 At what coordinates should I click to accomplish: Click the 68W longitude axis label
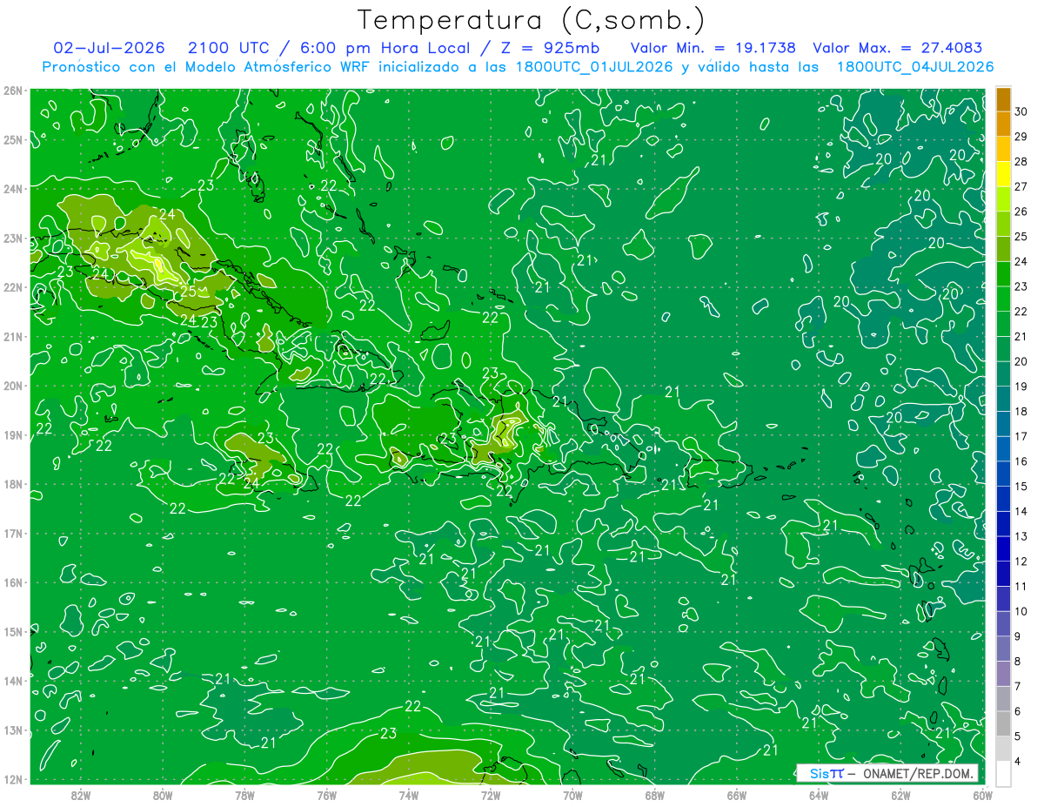pyautogui.click(x=654, y=794)
